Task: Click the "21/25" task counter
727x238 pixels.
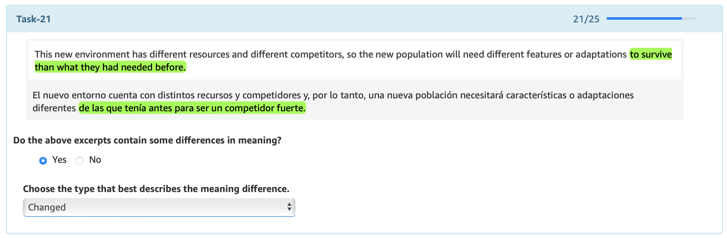Action: 586,19
